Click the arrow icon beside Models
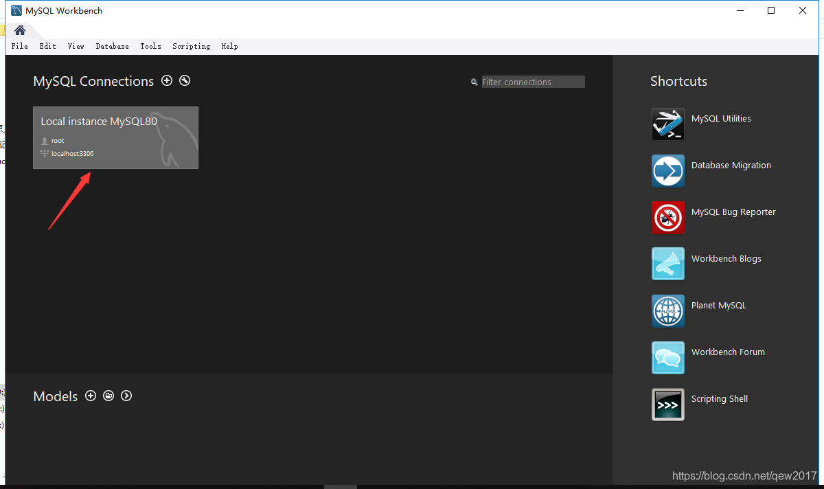 [126, 396]
